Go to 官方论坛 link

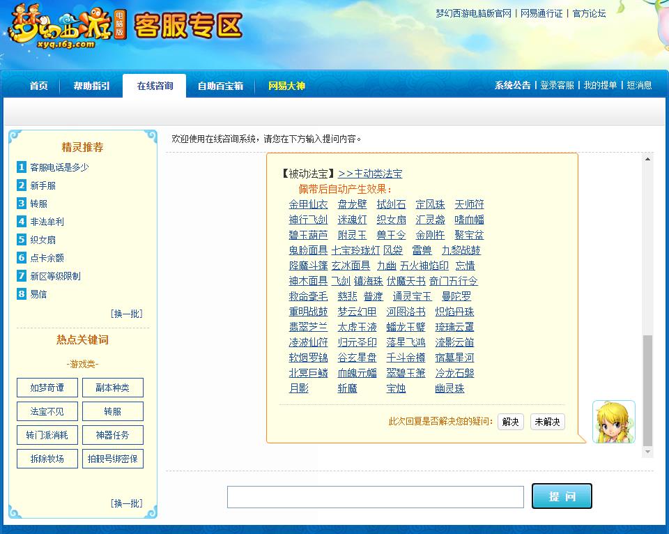pyautogui.click(x=590, y=13)
